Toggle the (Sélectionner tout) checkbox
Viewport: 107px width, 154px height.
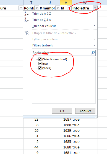tap(40, 59)
